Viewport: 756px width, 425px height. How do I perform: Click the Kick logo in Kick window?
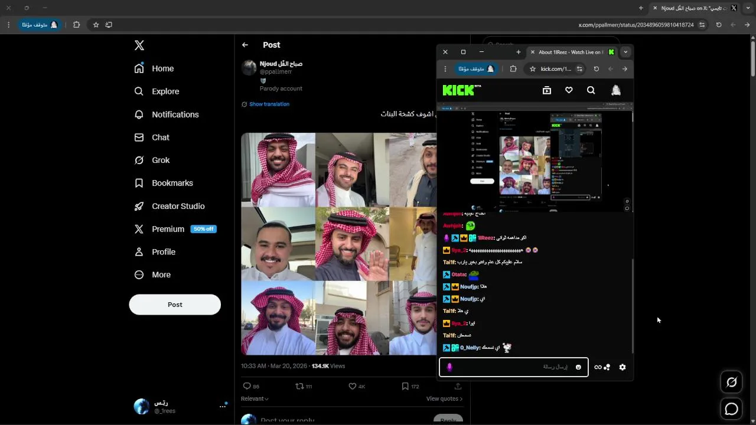462,90
